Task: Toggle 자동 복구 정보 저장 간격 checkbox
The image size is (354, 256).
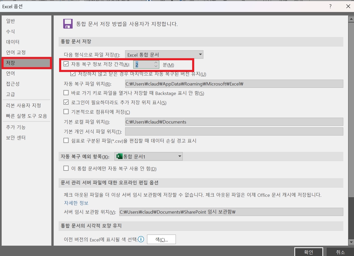Action: (66, 64)
